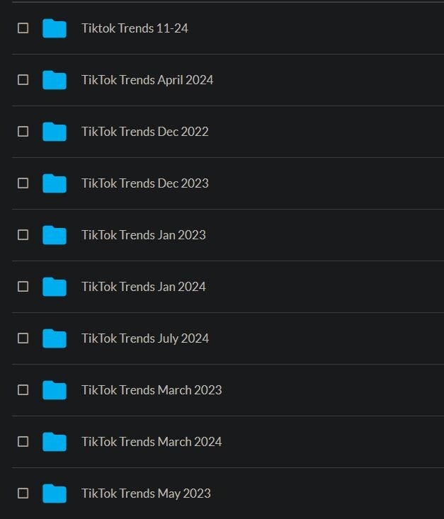
Task: Tick the TikTok Trends Dec 2022 checkbox
Action: tap(23, 132)
